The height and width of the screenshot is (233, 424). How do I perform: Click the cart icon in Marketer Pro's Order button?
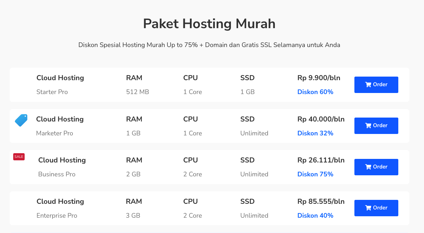pyautogui.click(x=368, y=126)
